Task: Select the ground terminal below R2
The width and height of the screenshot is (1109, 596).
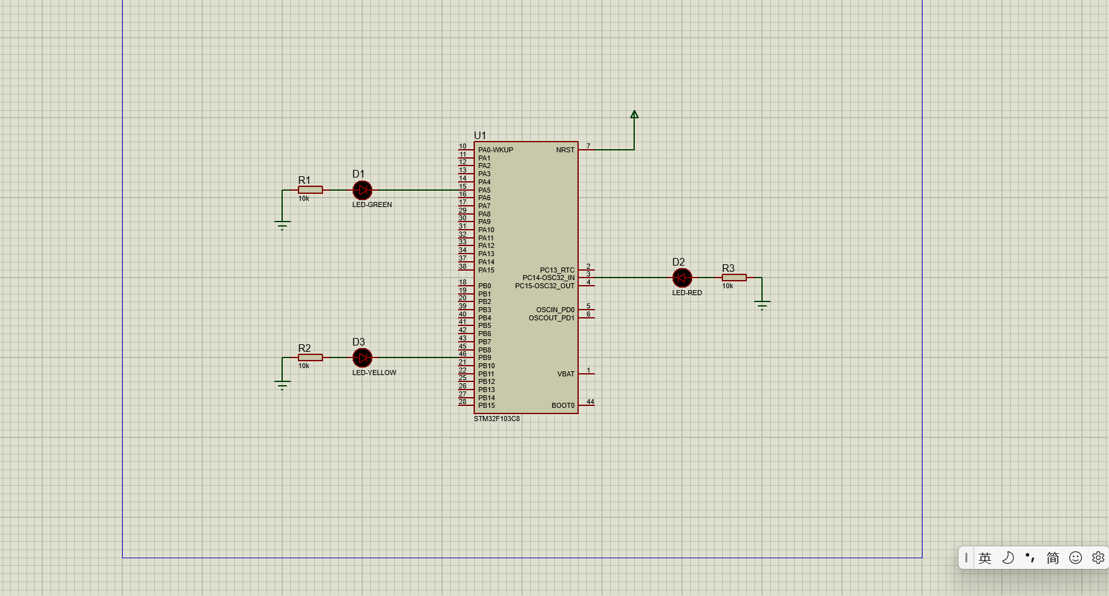Action: [282, 385]
